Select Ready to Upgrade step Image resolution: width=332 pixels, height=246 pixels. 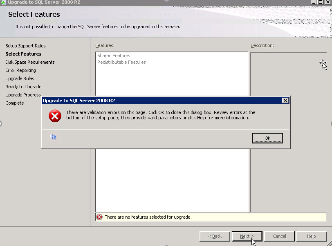(23, 87)
